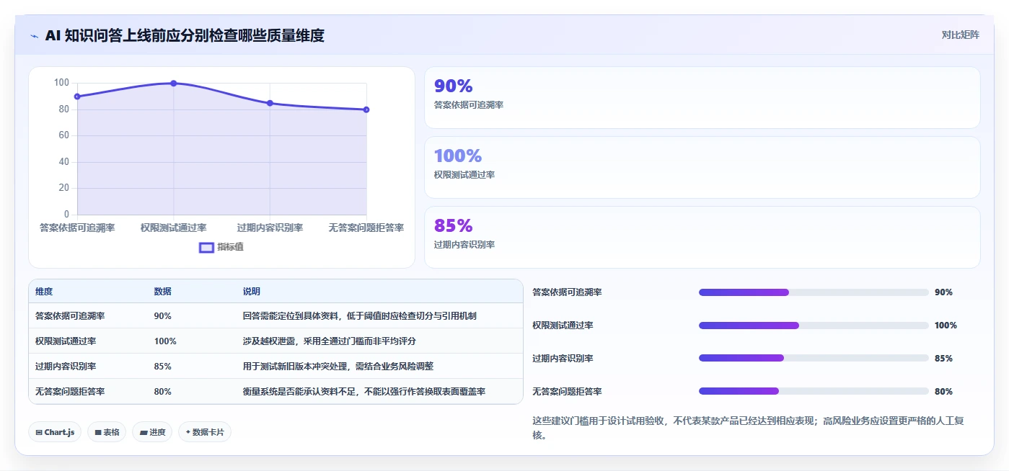1009x471 pixels.
Task: Click the chart data point for 答案依据可追溯率
Action: (x=77, y=97)
